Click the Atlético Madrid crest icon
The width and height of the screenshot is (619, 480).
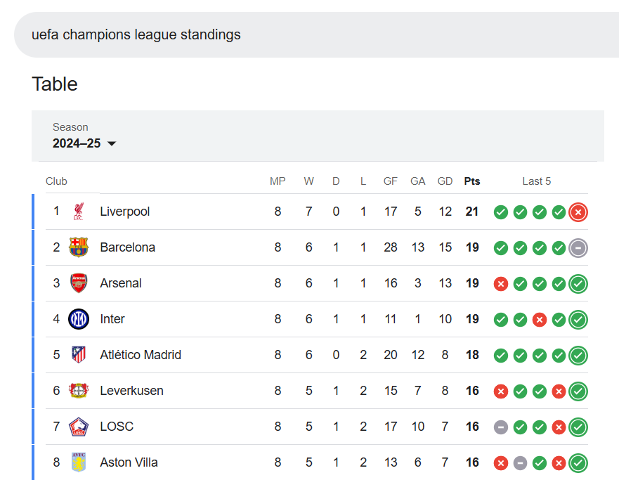click(x=79, y=355)
